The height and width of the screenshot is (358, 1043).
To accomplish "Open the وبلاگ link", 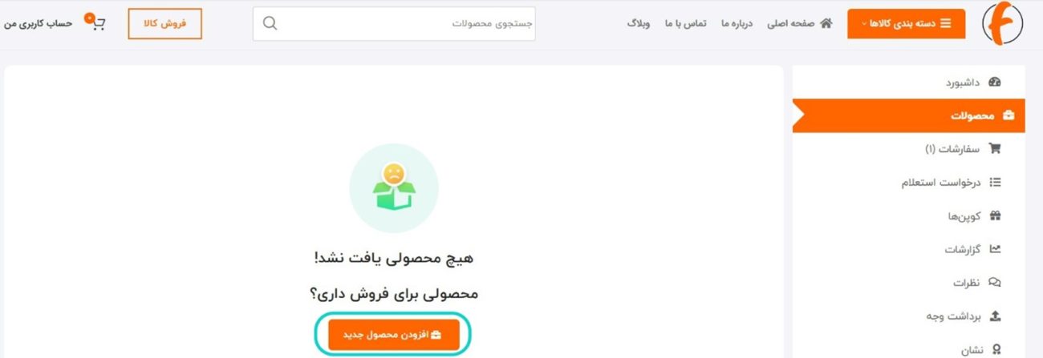I will (x=639, y=23).
